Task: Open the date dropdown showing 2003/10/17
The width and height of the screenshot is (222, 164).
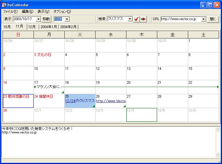Action: click(x=38, y=19)
